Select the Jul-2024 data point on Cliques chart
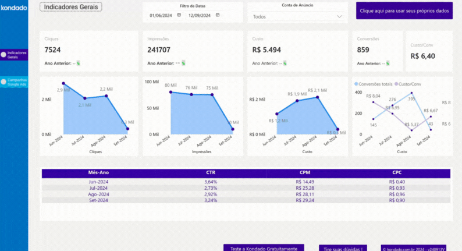This screenshot has height=251, width=462. point(85,98)
